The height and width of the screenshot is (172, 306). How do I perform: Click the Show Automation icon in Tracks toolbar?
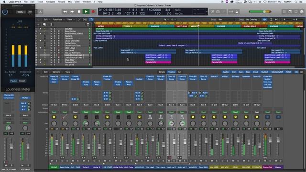(x=79, y=20)
